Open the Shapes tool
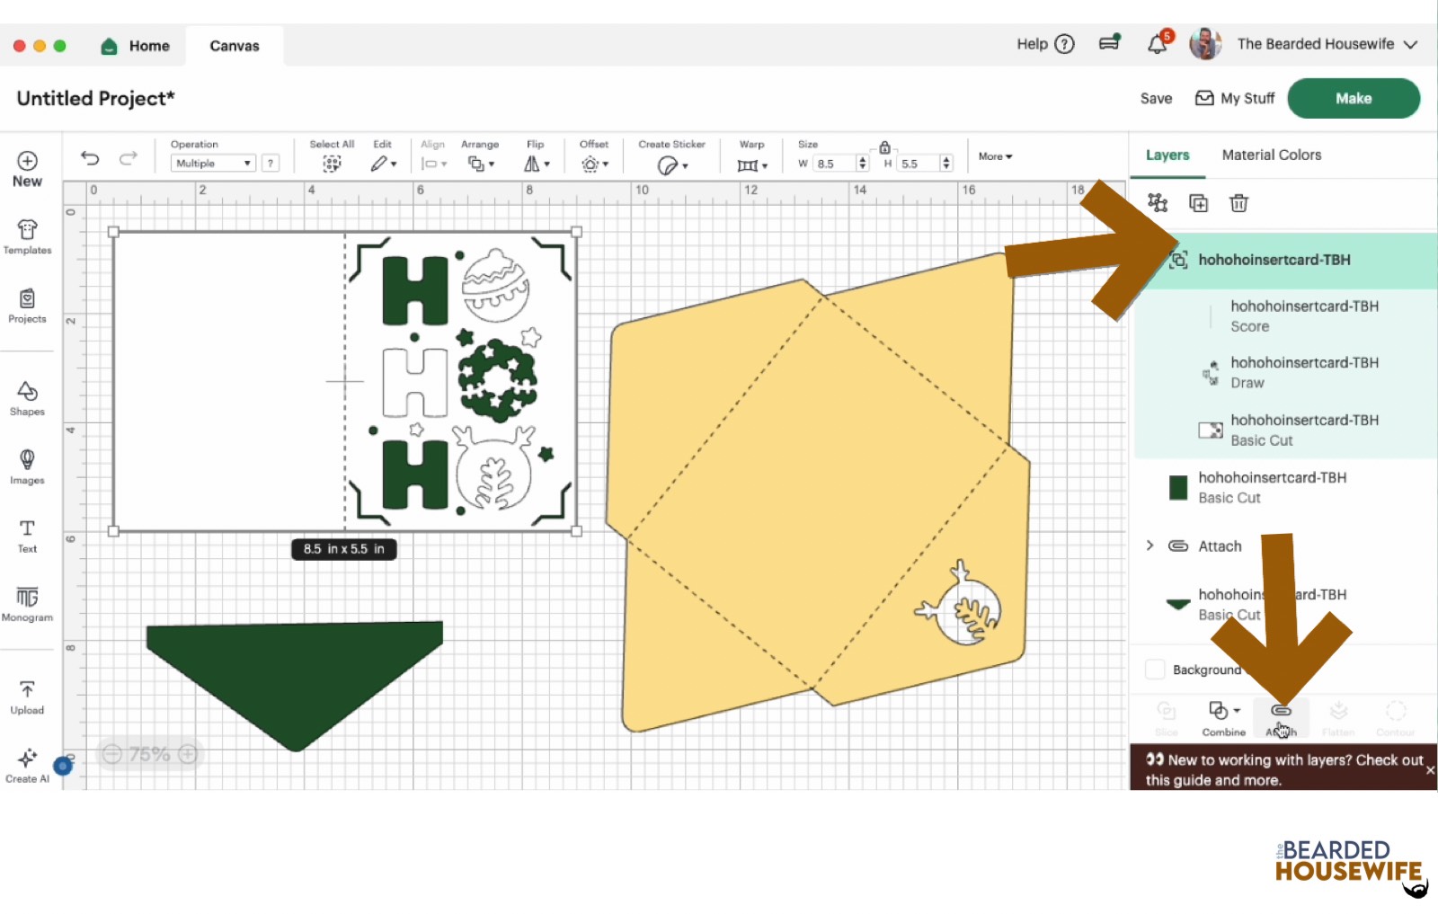1438x914 pixels. pyautogui.click(x=27, y=398)
